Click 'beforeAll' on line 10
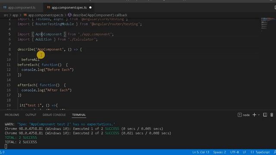Viewport: 276px width, 155px height. [x=30, y=59]
